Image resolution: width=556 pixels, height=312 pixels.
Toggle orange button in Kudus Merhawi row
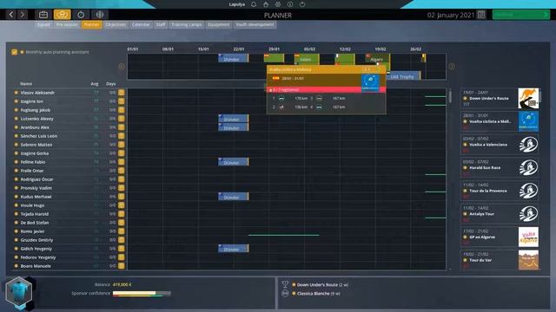pyautogui.click(x=122, y=197)
